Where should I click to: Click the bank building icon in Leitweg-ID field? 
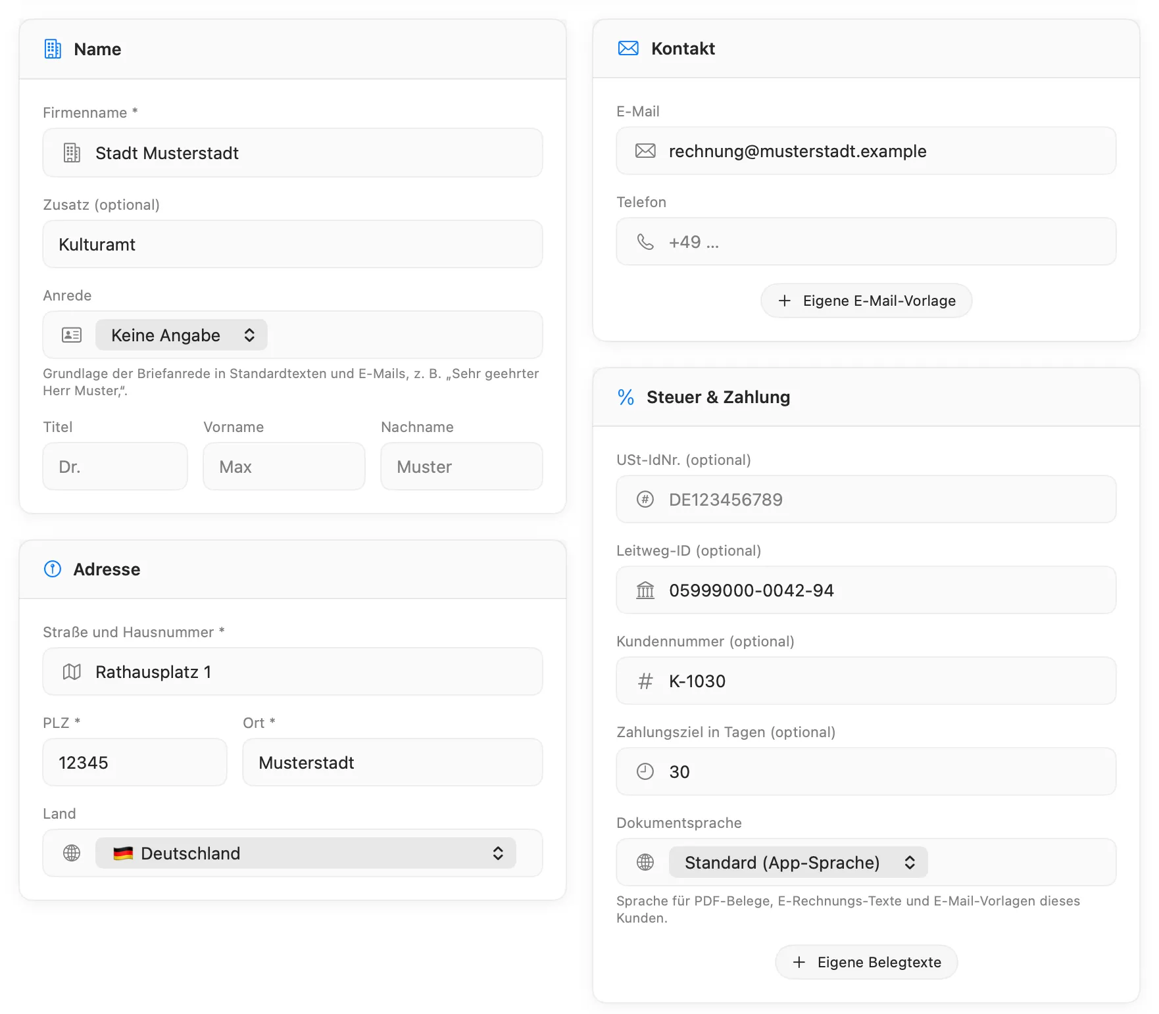tap(645, 590)
